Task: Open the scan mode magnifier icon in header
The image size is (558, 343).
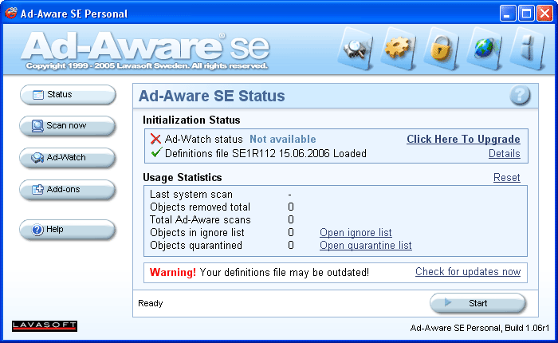Action: (x=356, y=49)
